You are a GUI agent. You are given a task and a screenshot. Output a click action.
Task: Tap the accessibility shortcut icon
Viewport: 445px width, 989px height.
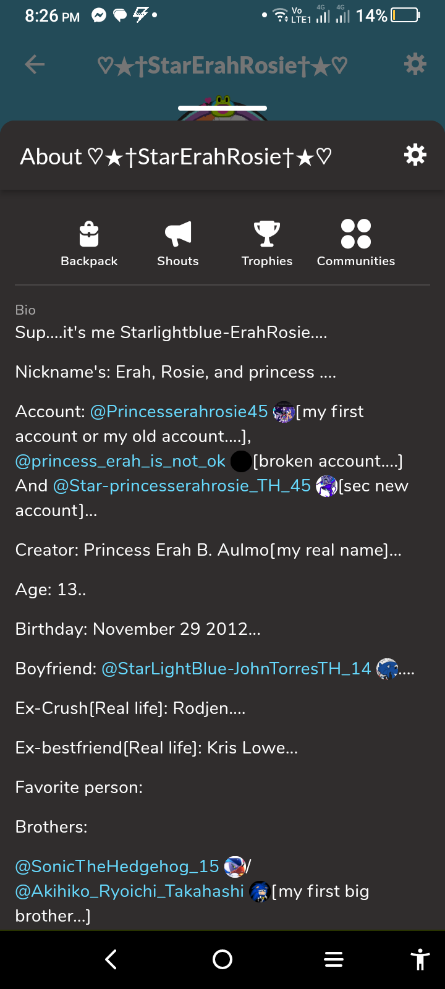(x=420, y=959)
